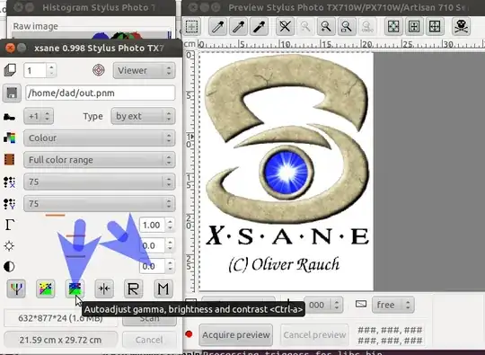
Task: Increase the gamma value stepper
Action: 170,221
